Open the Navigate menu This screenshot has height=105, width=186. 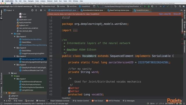click(31, 1)
